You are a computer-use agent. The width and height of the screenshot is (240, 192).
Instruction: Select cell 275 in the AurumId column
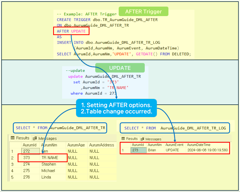coord(30,171)
